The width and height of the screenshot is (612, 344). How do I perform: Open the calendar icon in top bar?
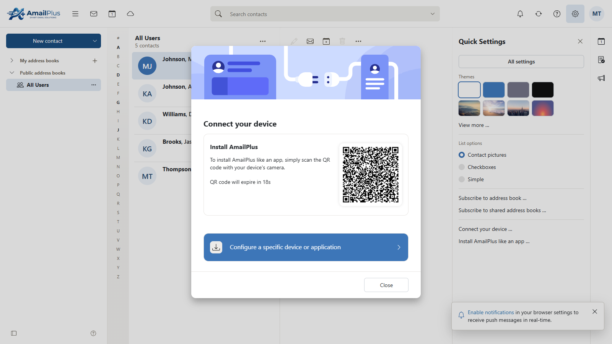pos(112,14)
